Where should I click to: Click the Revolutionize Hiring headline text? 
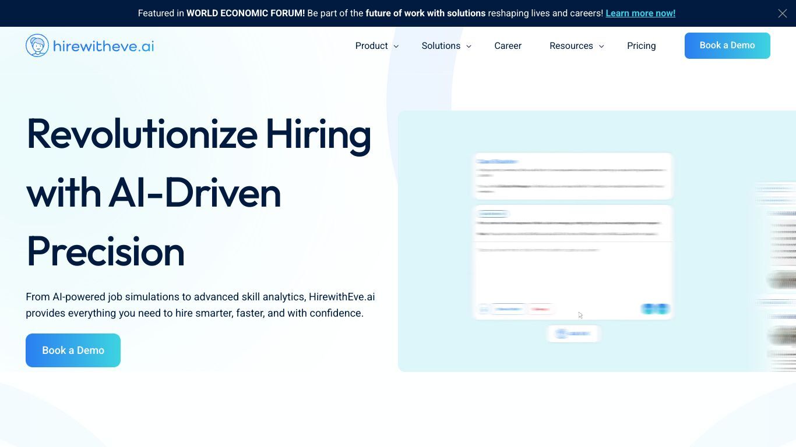coord(199,192)
